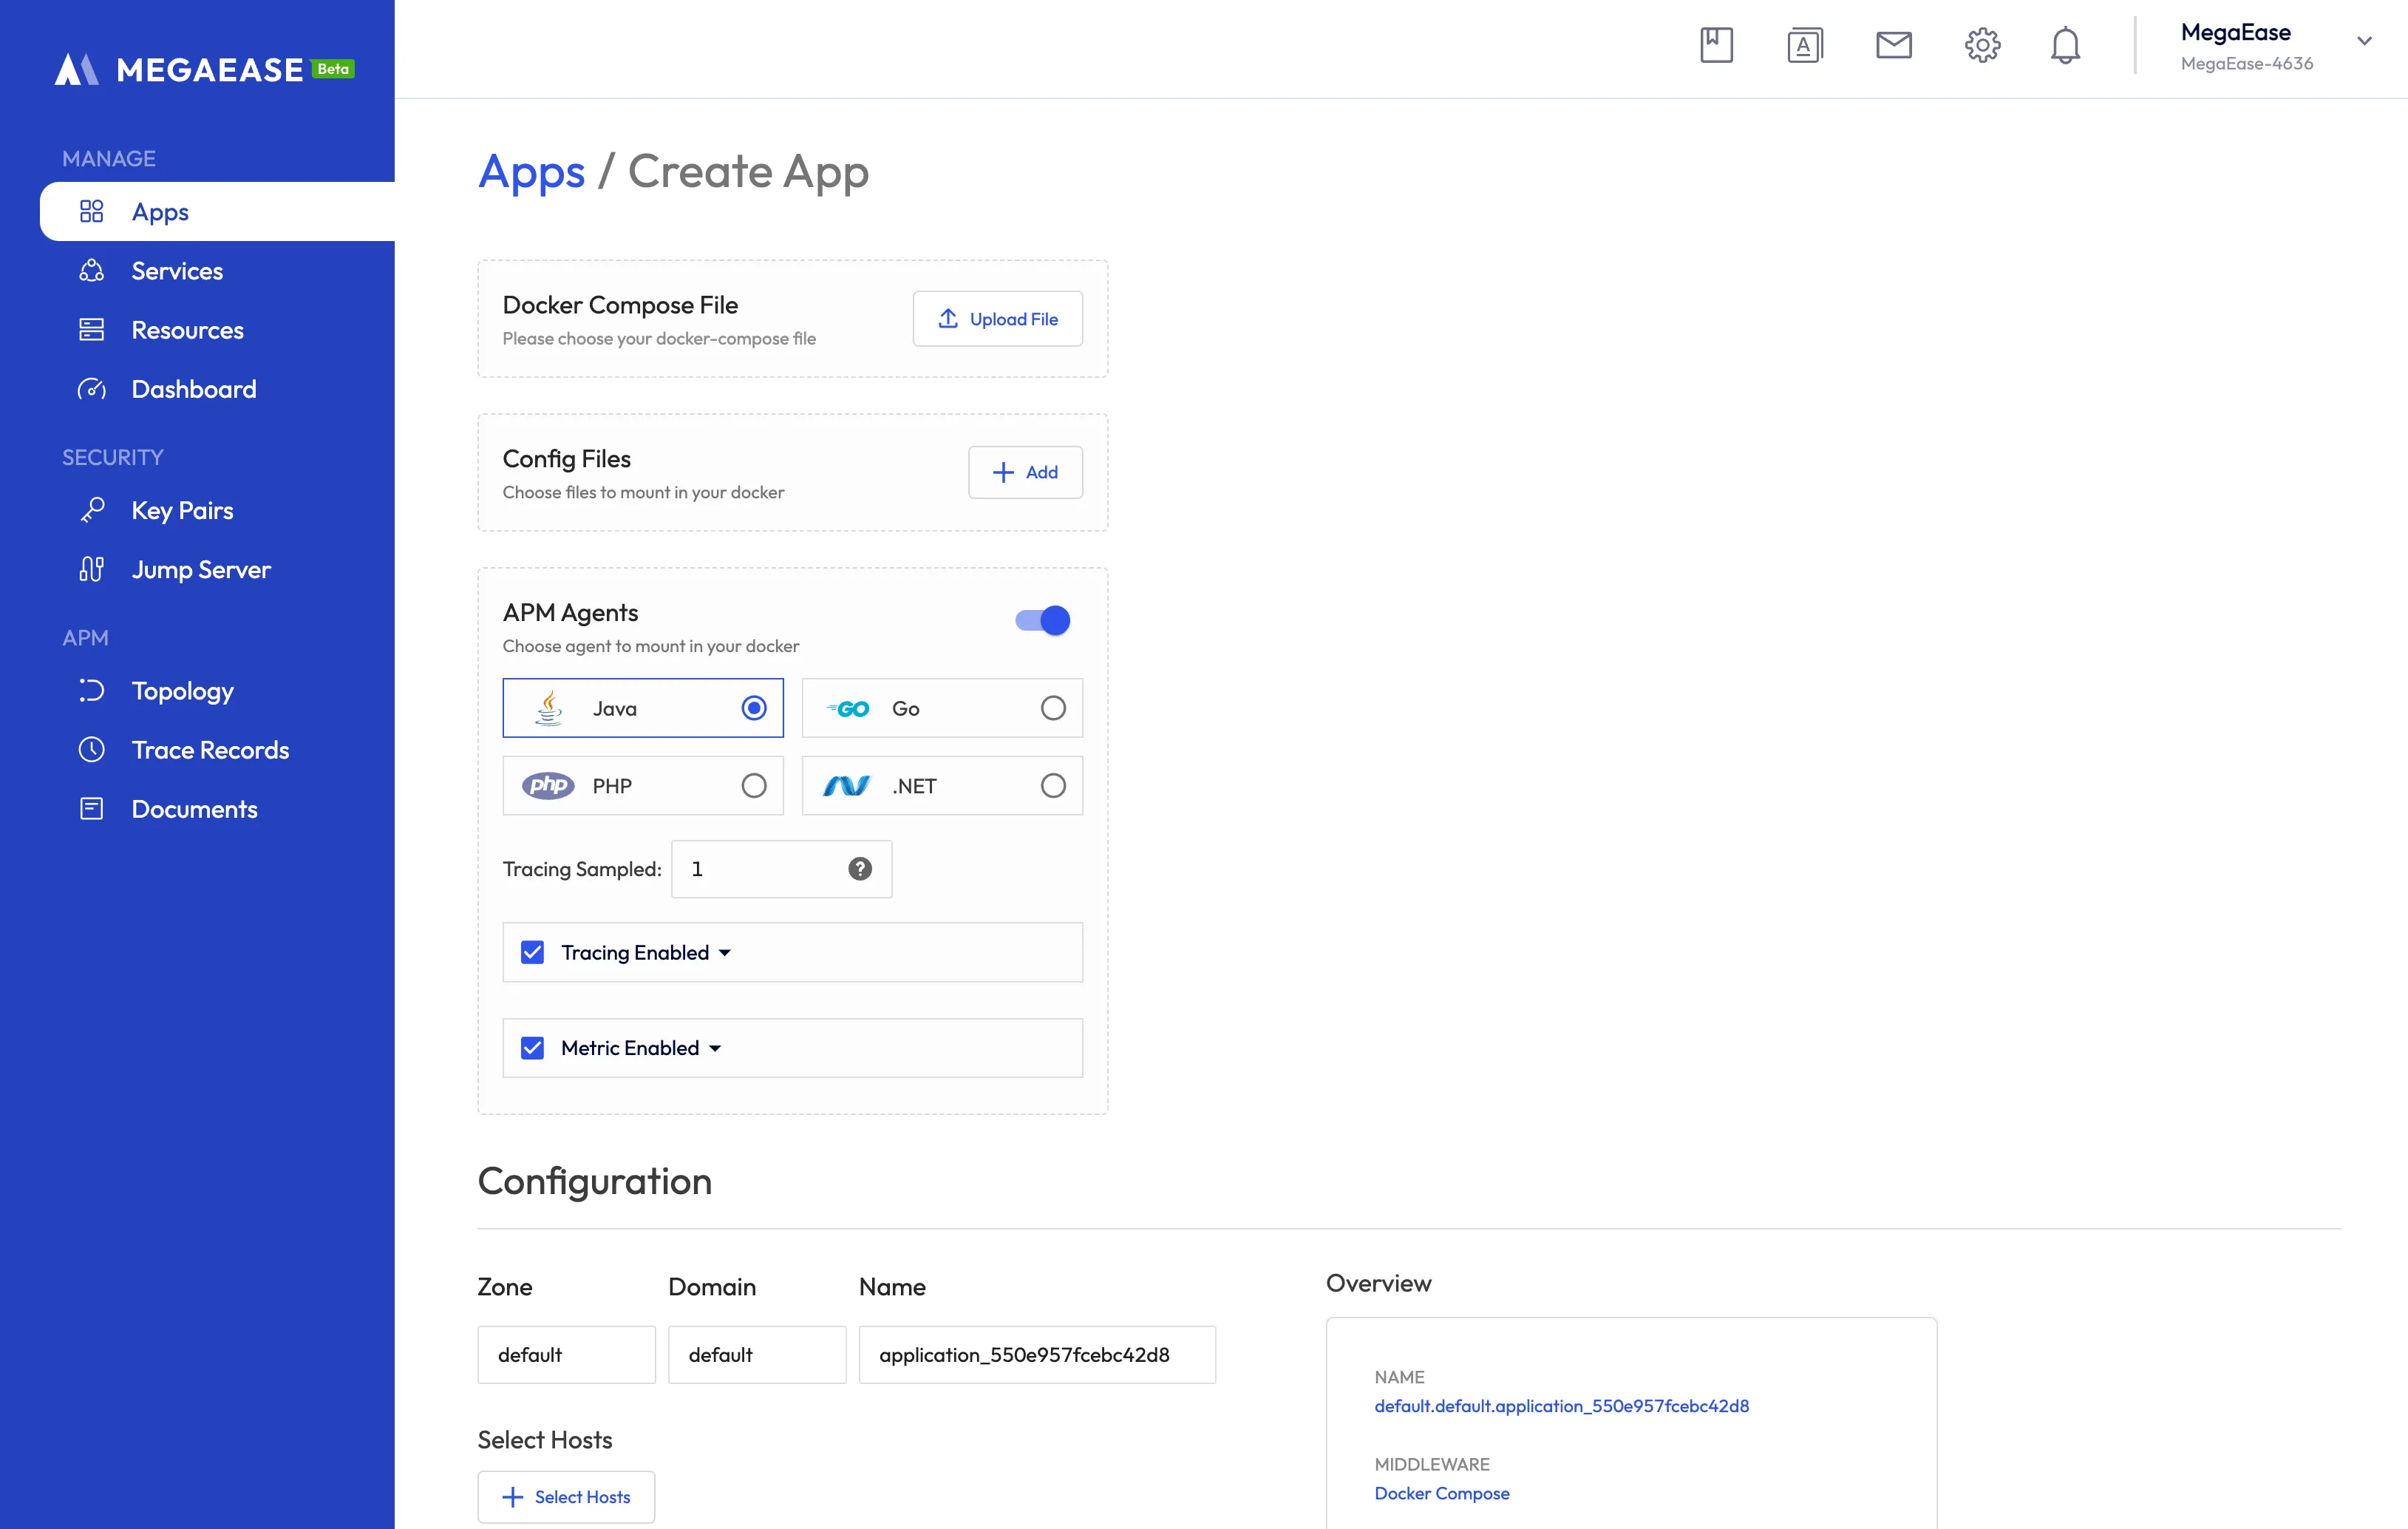Image resolution: width=2408 pixels, height=1529 pixels.
Task: Click the PHP logo icon
Action: point(548,785)
